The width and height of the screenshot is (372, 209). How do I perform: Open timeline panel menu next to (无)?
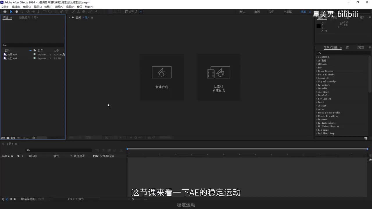[x=16, y=144]
